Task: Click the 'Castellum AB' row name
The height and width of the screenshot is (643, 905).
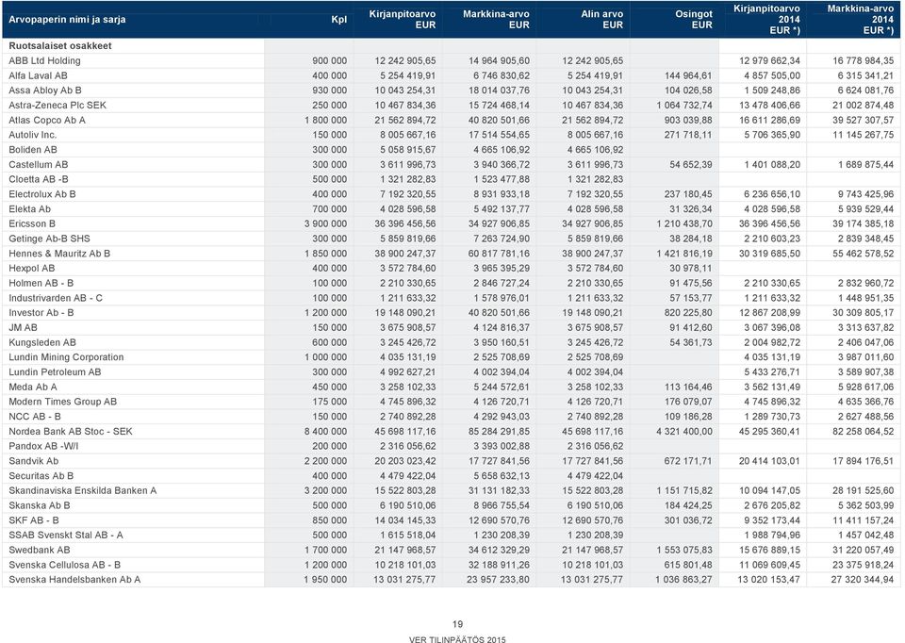Action: click(x=38, y=164)
